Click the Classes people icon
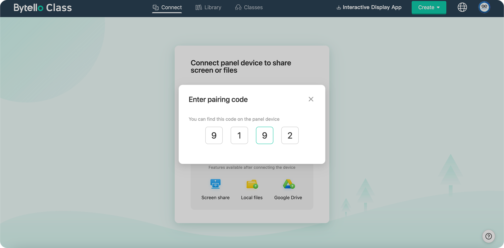The width and height of the screenshot is (504, 248). coord(238,7)
